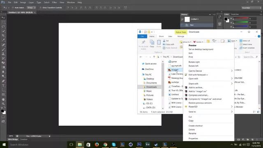Select the Rectangular Marquee tool

point(3,22)
